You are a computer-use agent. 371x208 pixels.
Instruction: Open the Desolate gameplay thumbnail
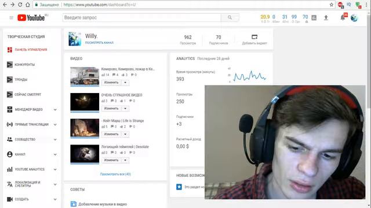pyautogui.click(x=85, y=154)
